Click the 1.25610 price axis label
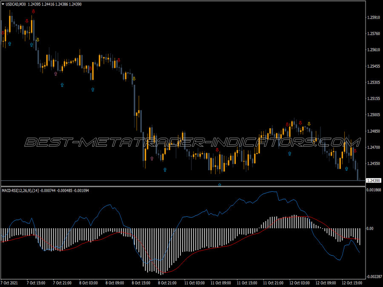Screen dimensions: 383x287 (x=374, y=50)
